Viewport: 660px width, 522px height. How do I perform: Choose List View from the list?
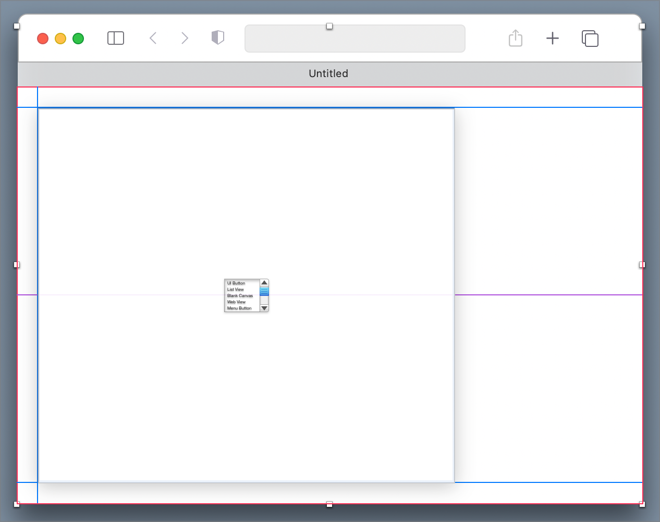pos(236,290)
